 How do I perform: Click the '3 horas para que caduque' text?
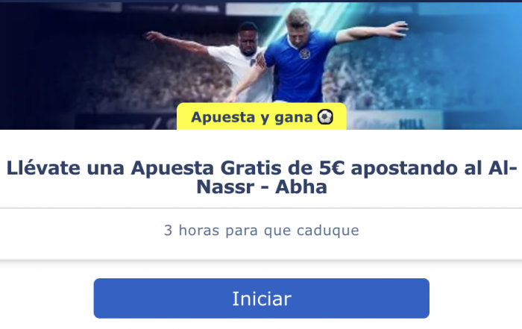pos(261,231)
